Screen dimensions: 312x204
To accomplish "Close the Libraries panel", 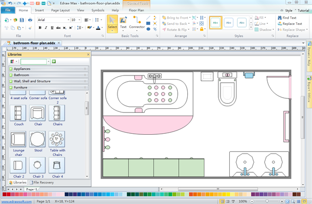I will tap(88, 55).
